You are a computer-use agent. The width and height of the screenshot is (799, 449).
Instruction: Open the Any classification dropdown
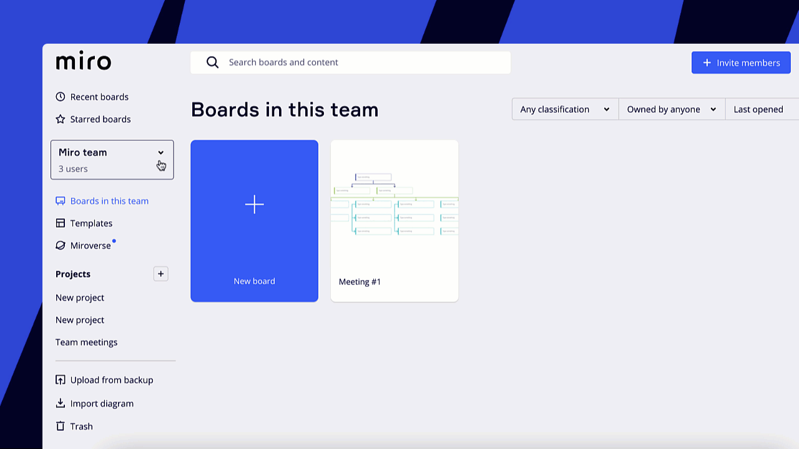coord(564,109)
